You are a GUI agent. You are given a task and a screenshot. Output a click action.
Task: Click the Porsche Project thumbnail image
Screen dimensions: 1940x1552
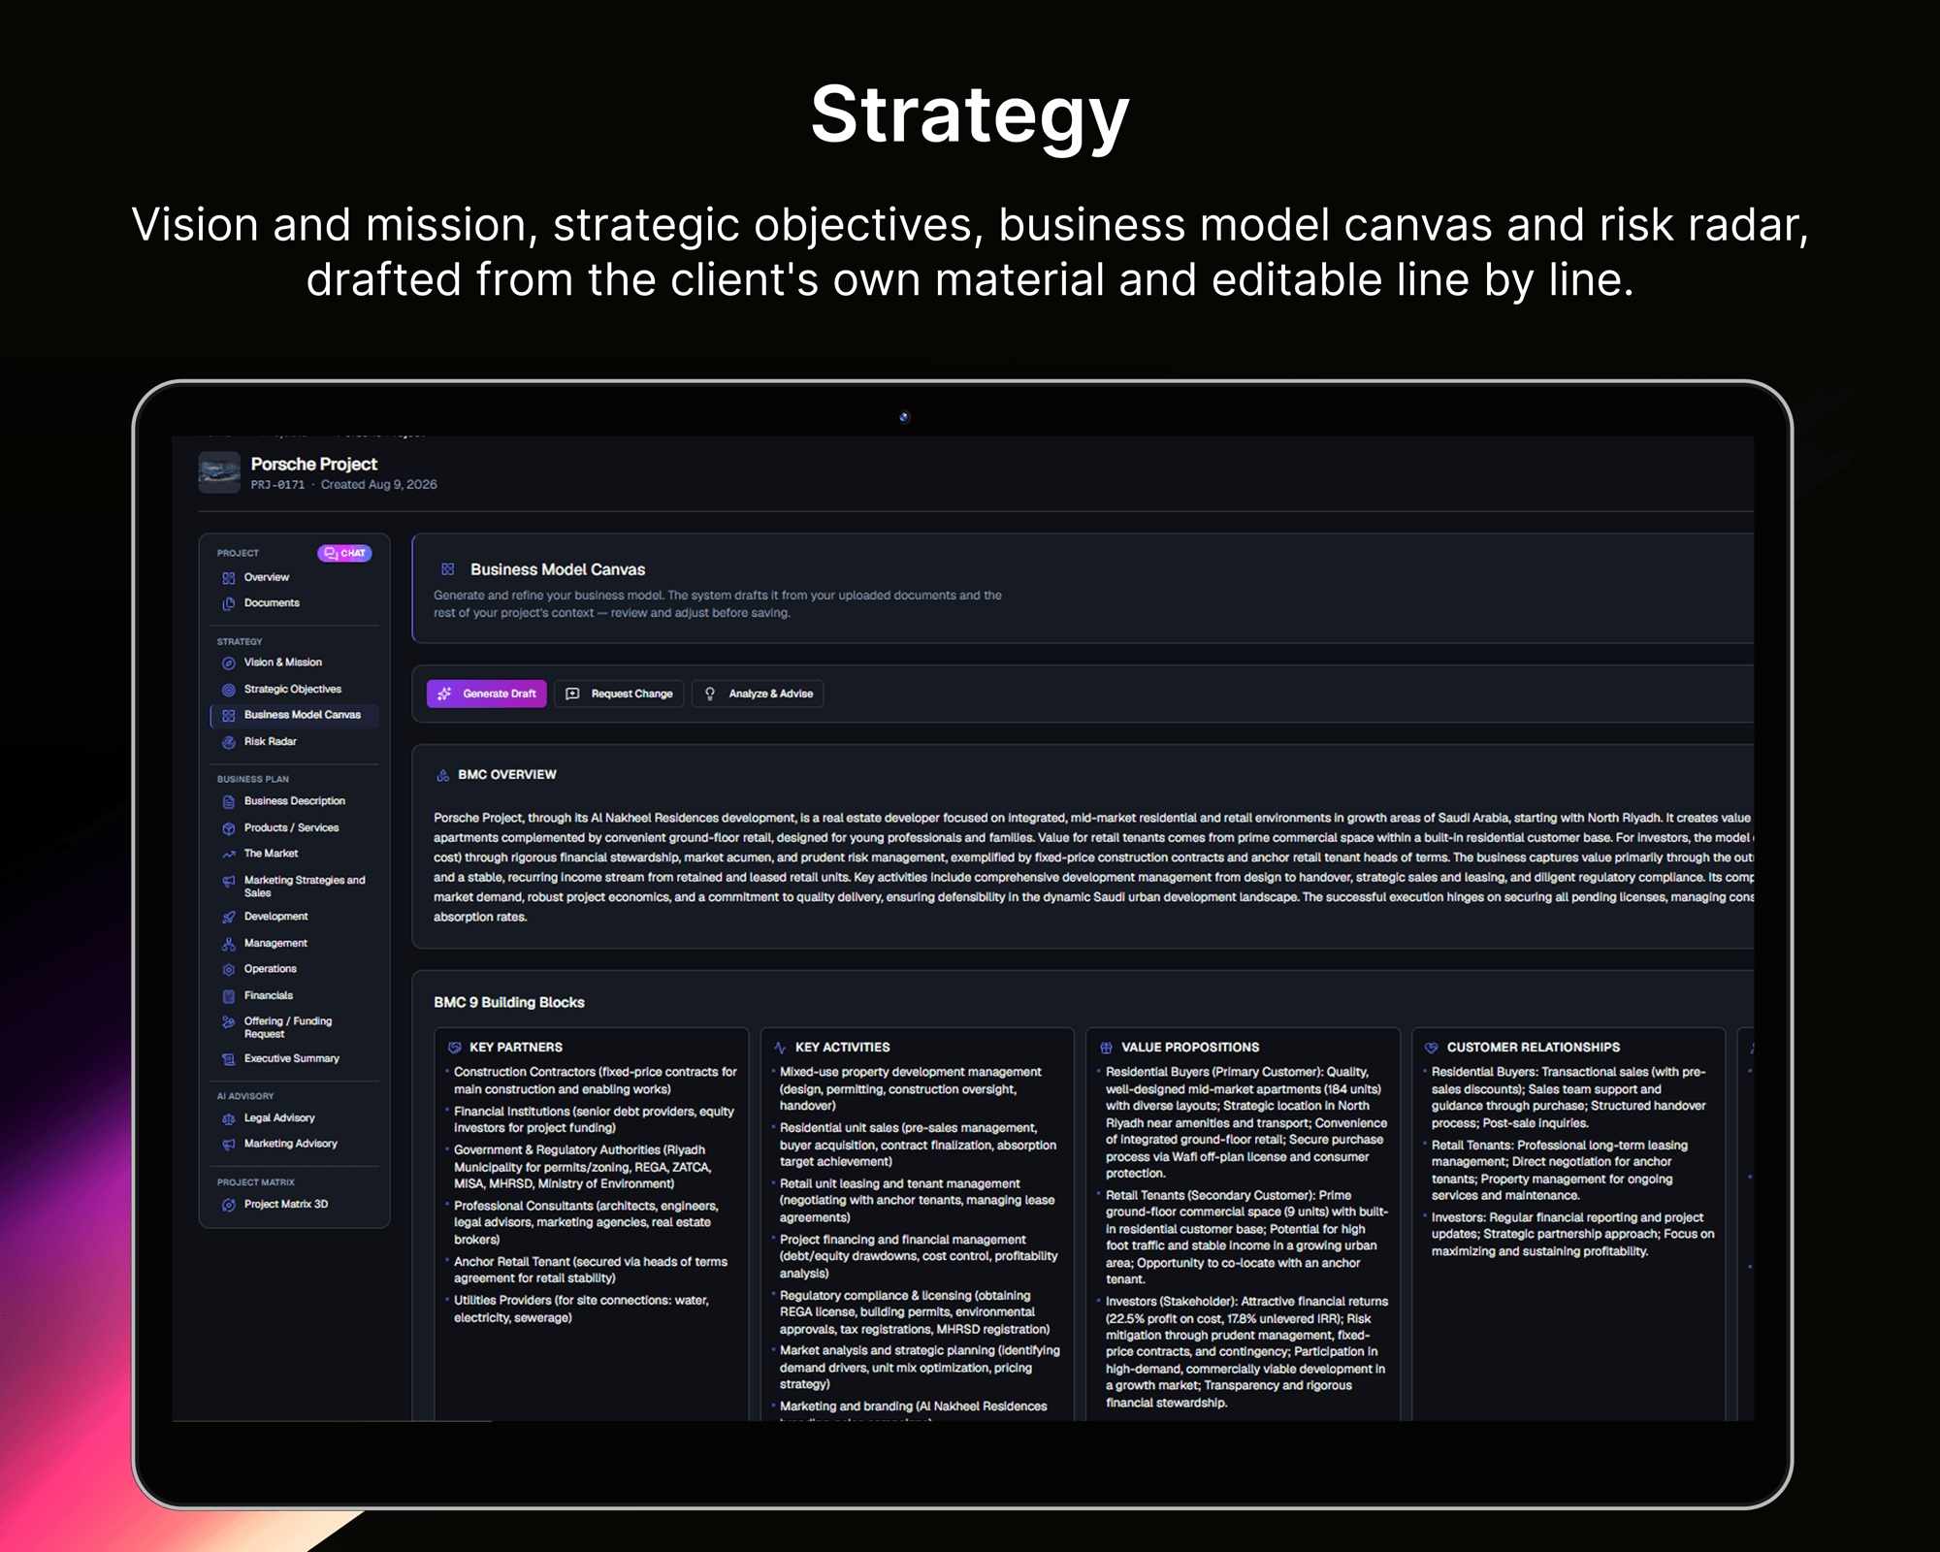pyautogui.click(x=219, y=472)
